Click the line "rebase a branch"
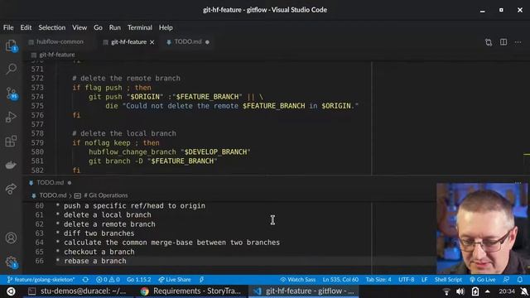Viewport: 530px width, 298px height. pos(95,261)
